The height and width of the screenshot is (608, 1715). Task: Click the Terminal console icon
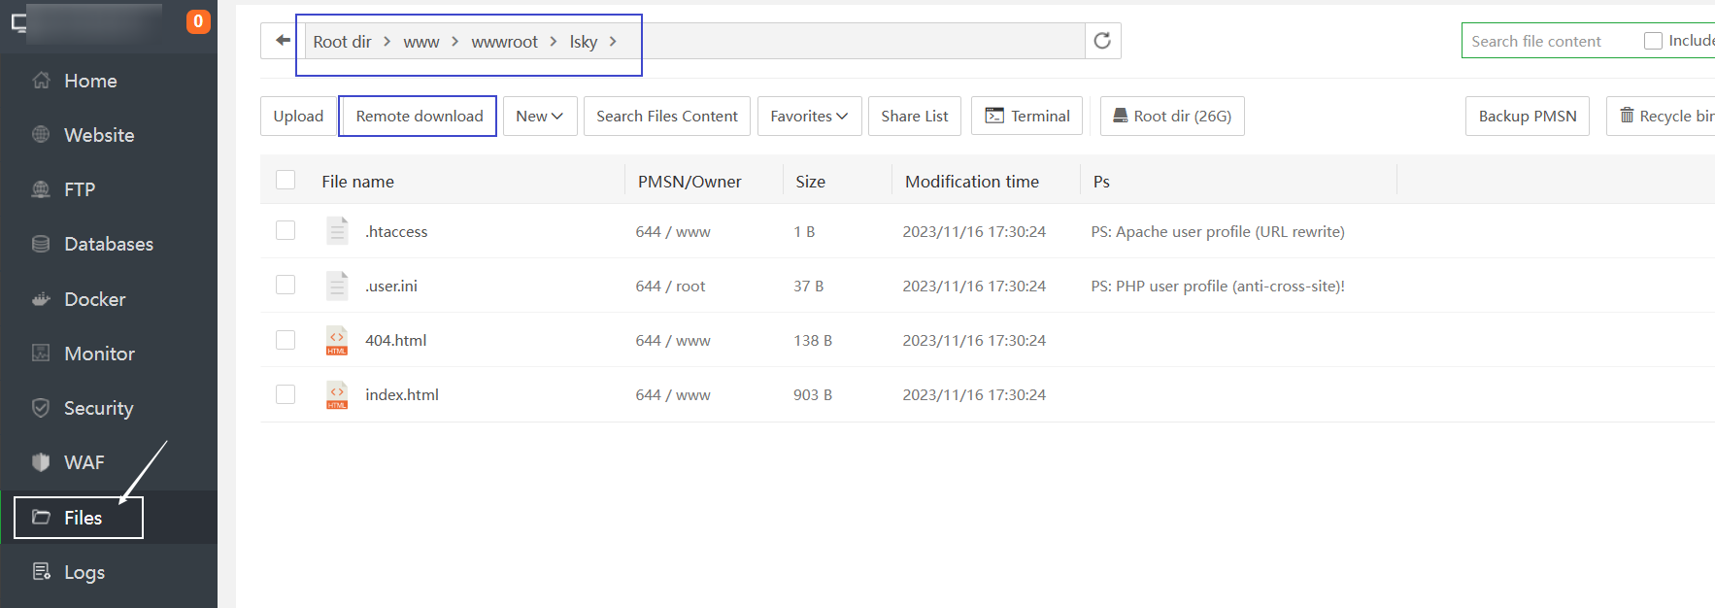994,116
